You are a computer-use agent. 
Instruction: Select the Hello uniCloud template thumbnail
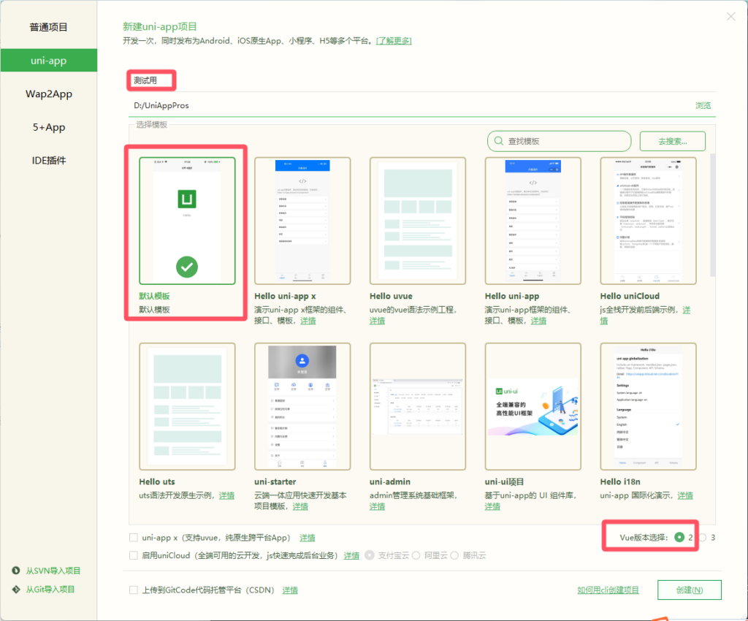[649, 221]
